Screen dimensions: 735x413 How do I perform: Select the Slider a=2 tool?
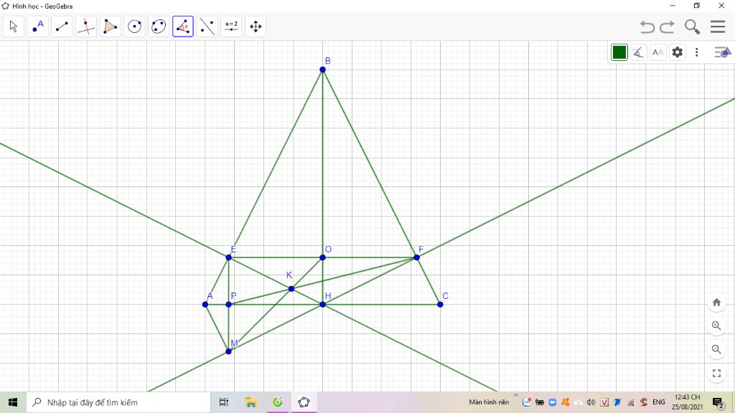click(x=231, y=27)
